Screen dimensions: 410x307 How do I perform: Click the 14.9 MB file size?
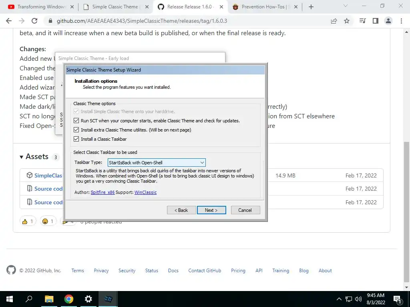(x=285, y=176)
